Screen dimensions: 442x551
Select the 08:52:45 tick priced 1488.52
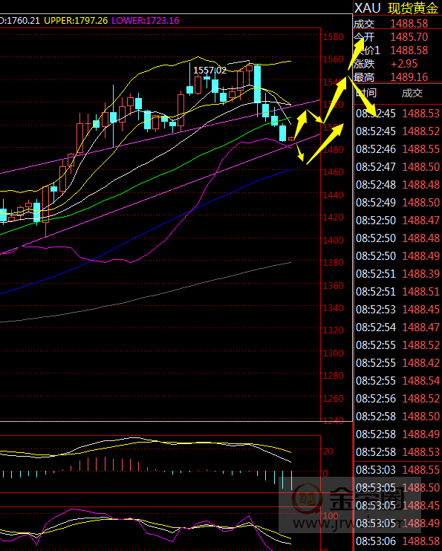click(x=376, y=131)
